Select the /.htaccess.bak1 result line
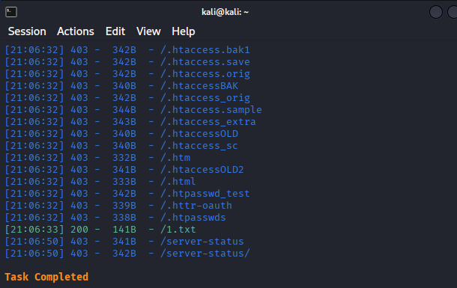Screen dimensions: 457x288 (x=127, y=50)
